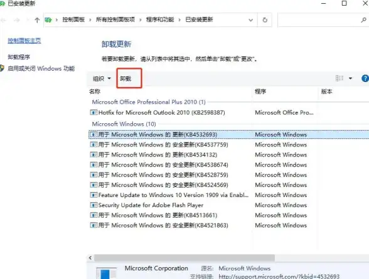Click Microsoft Office Pro... program cell
Image resolution: width=369 pixels, height=279 pixels.
284,113
